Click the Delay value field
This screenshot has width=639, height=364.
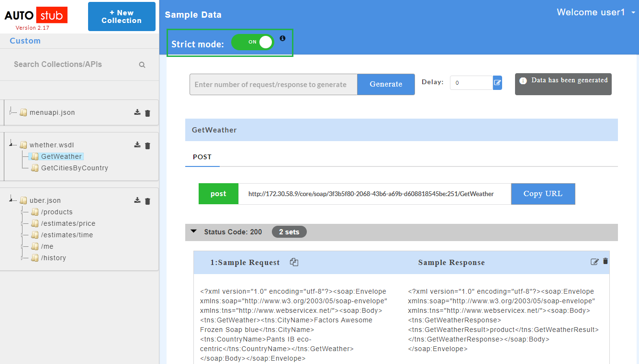(471, 83)
